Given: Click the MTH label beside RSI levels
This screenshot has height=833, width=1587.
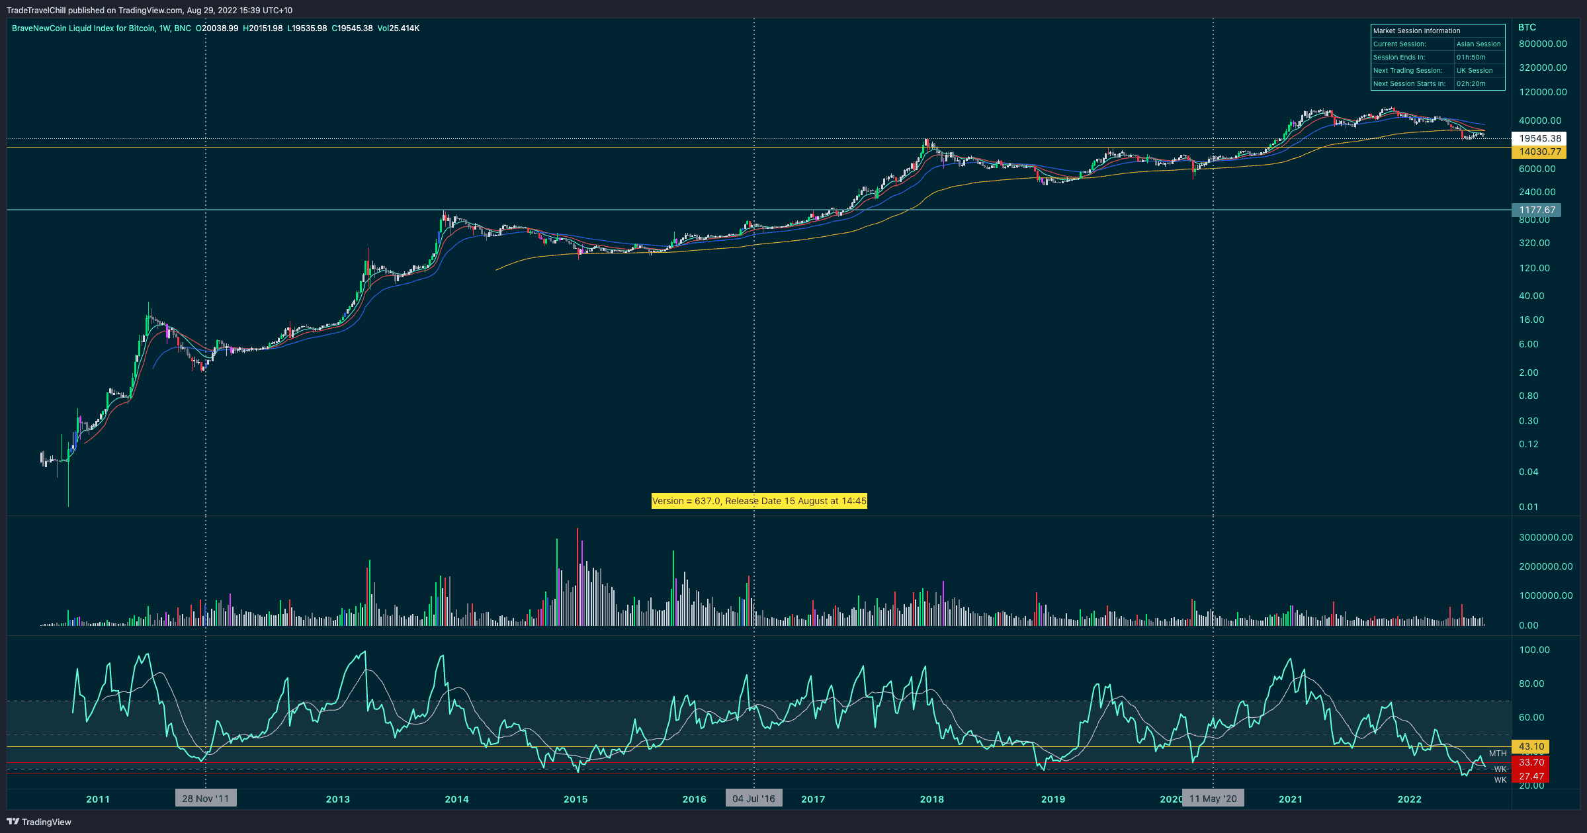Looking at the screenshot, I should pyautogui.click(x=1498, y=754).
